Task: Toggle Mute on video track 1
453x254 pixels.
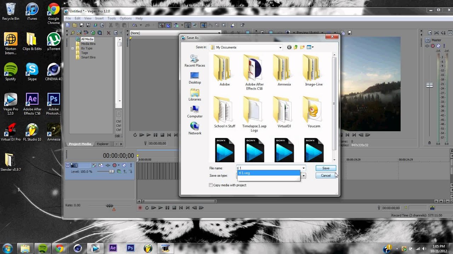Action: point(124,165)
